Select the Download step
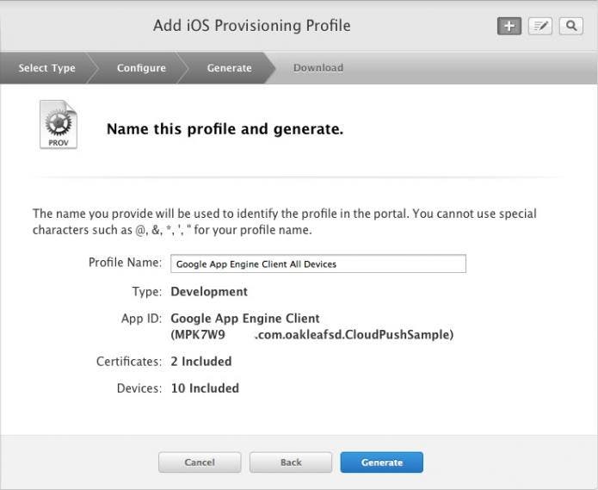 [x=318, y=68]
